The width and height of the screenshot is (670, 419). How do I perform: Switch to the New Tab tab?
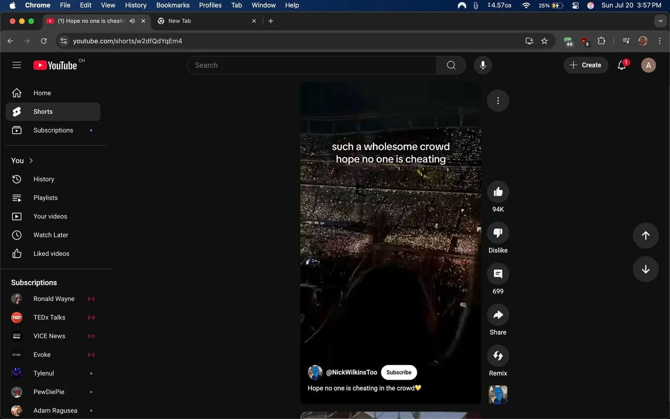coord(205,21)
